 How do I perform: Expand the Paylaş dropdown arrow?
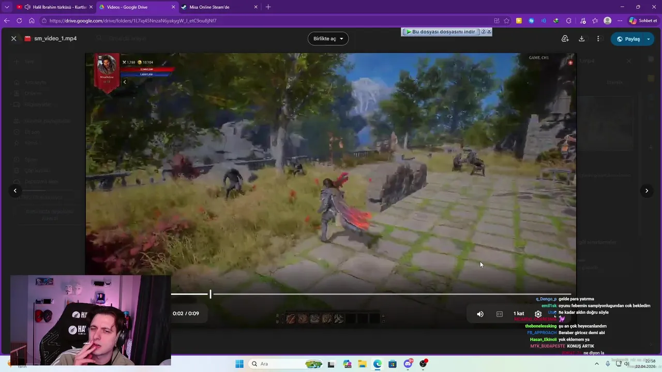pyautogui.click(x=649, y=39)
